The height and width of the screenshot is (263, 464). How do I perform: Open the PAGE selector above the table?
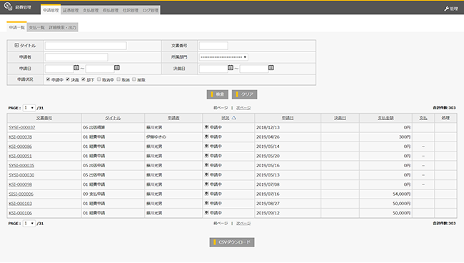[29, 108]
